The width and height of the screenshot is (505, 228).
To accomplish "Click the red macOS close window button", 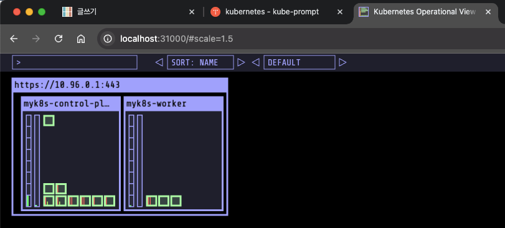I will [17, 12].
